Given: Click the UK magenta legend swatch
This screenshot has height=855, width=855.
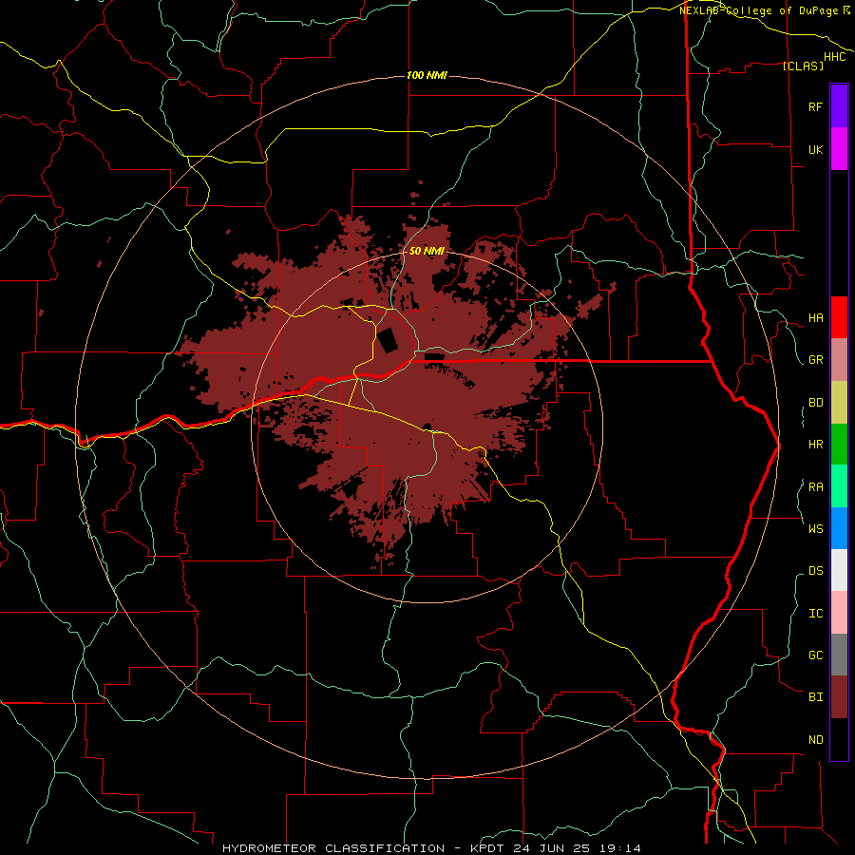Looking at the screenshot, I should (x=839, y=149).
